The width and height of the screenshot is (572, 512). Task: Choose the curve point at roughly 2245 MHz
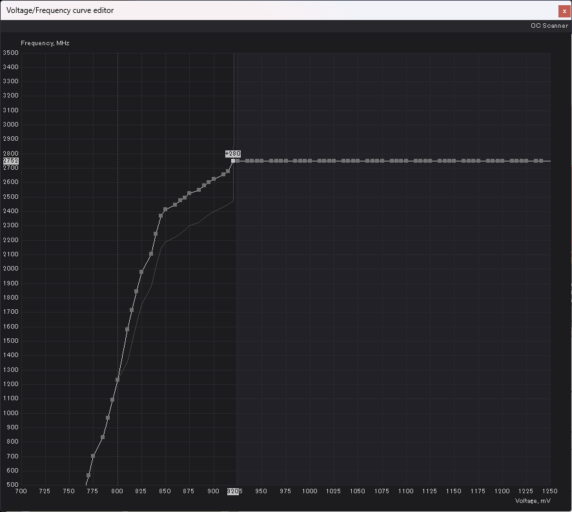click(x=156, y=234)
